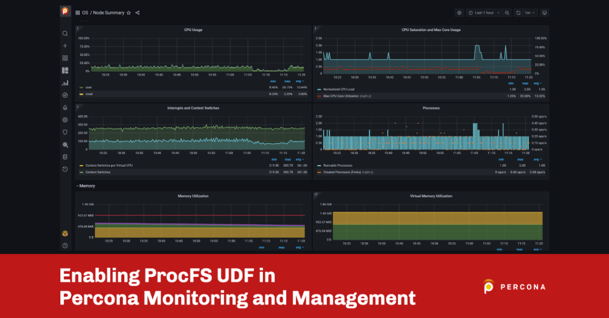Enable TV cycle view mode
Image resolution: width=609 pixels, height=318 pixels.
click(544, 12)
